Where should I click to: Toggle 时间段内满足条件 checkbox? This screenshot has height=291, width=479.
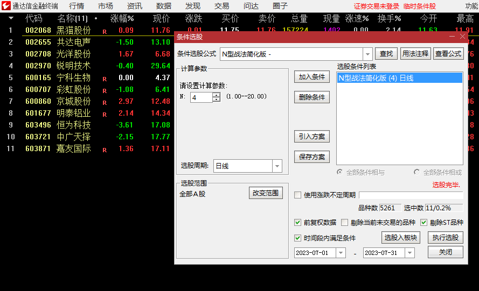(297, 238)
